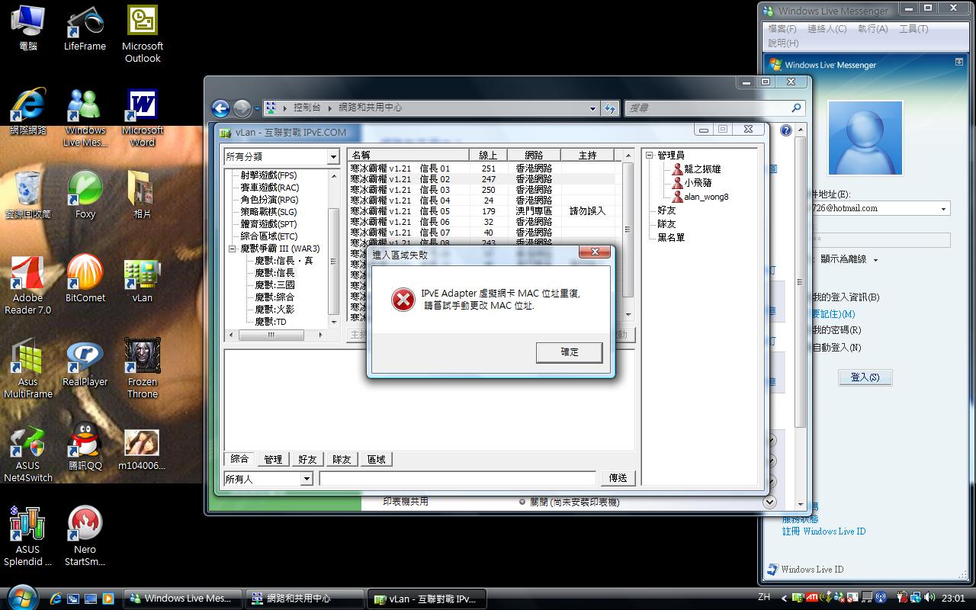
Task: Switch to the 區域 tab in vLan
Action: 376,459
